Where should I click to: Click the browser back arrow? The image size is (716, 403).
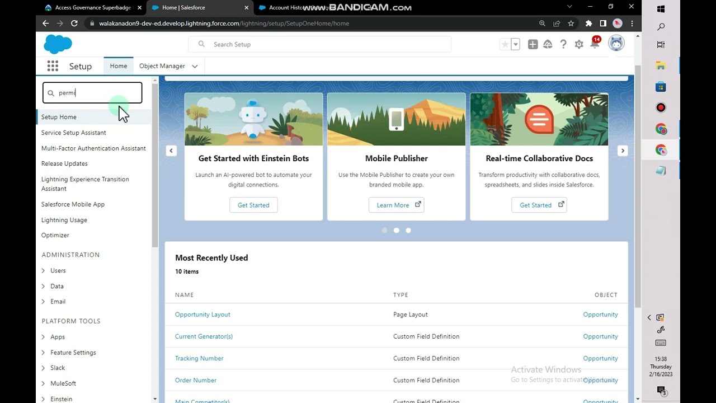tap(46, 24)
